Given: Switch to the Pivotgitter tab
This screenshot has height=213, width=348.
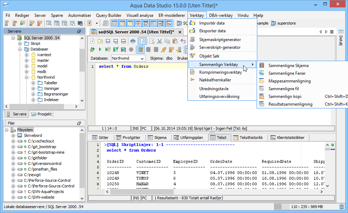Looking at the screenshot, I should pos(128,138).
